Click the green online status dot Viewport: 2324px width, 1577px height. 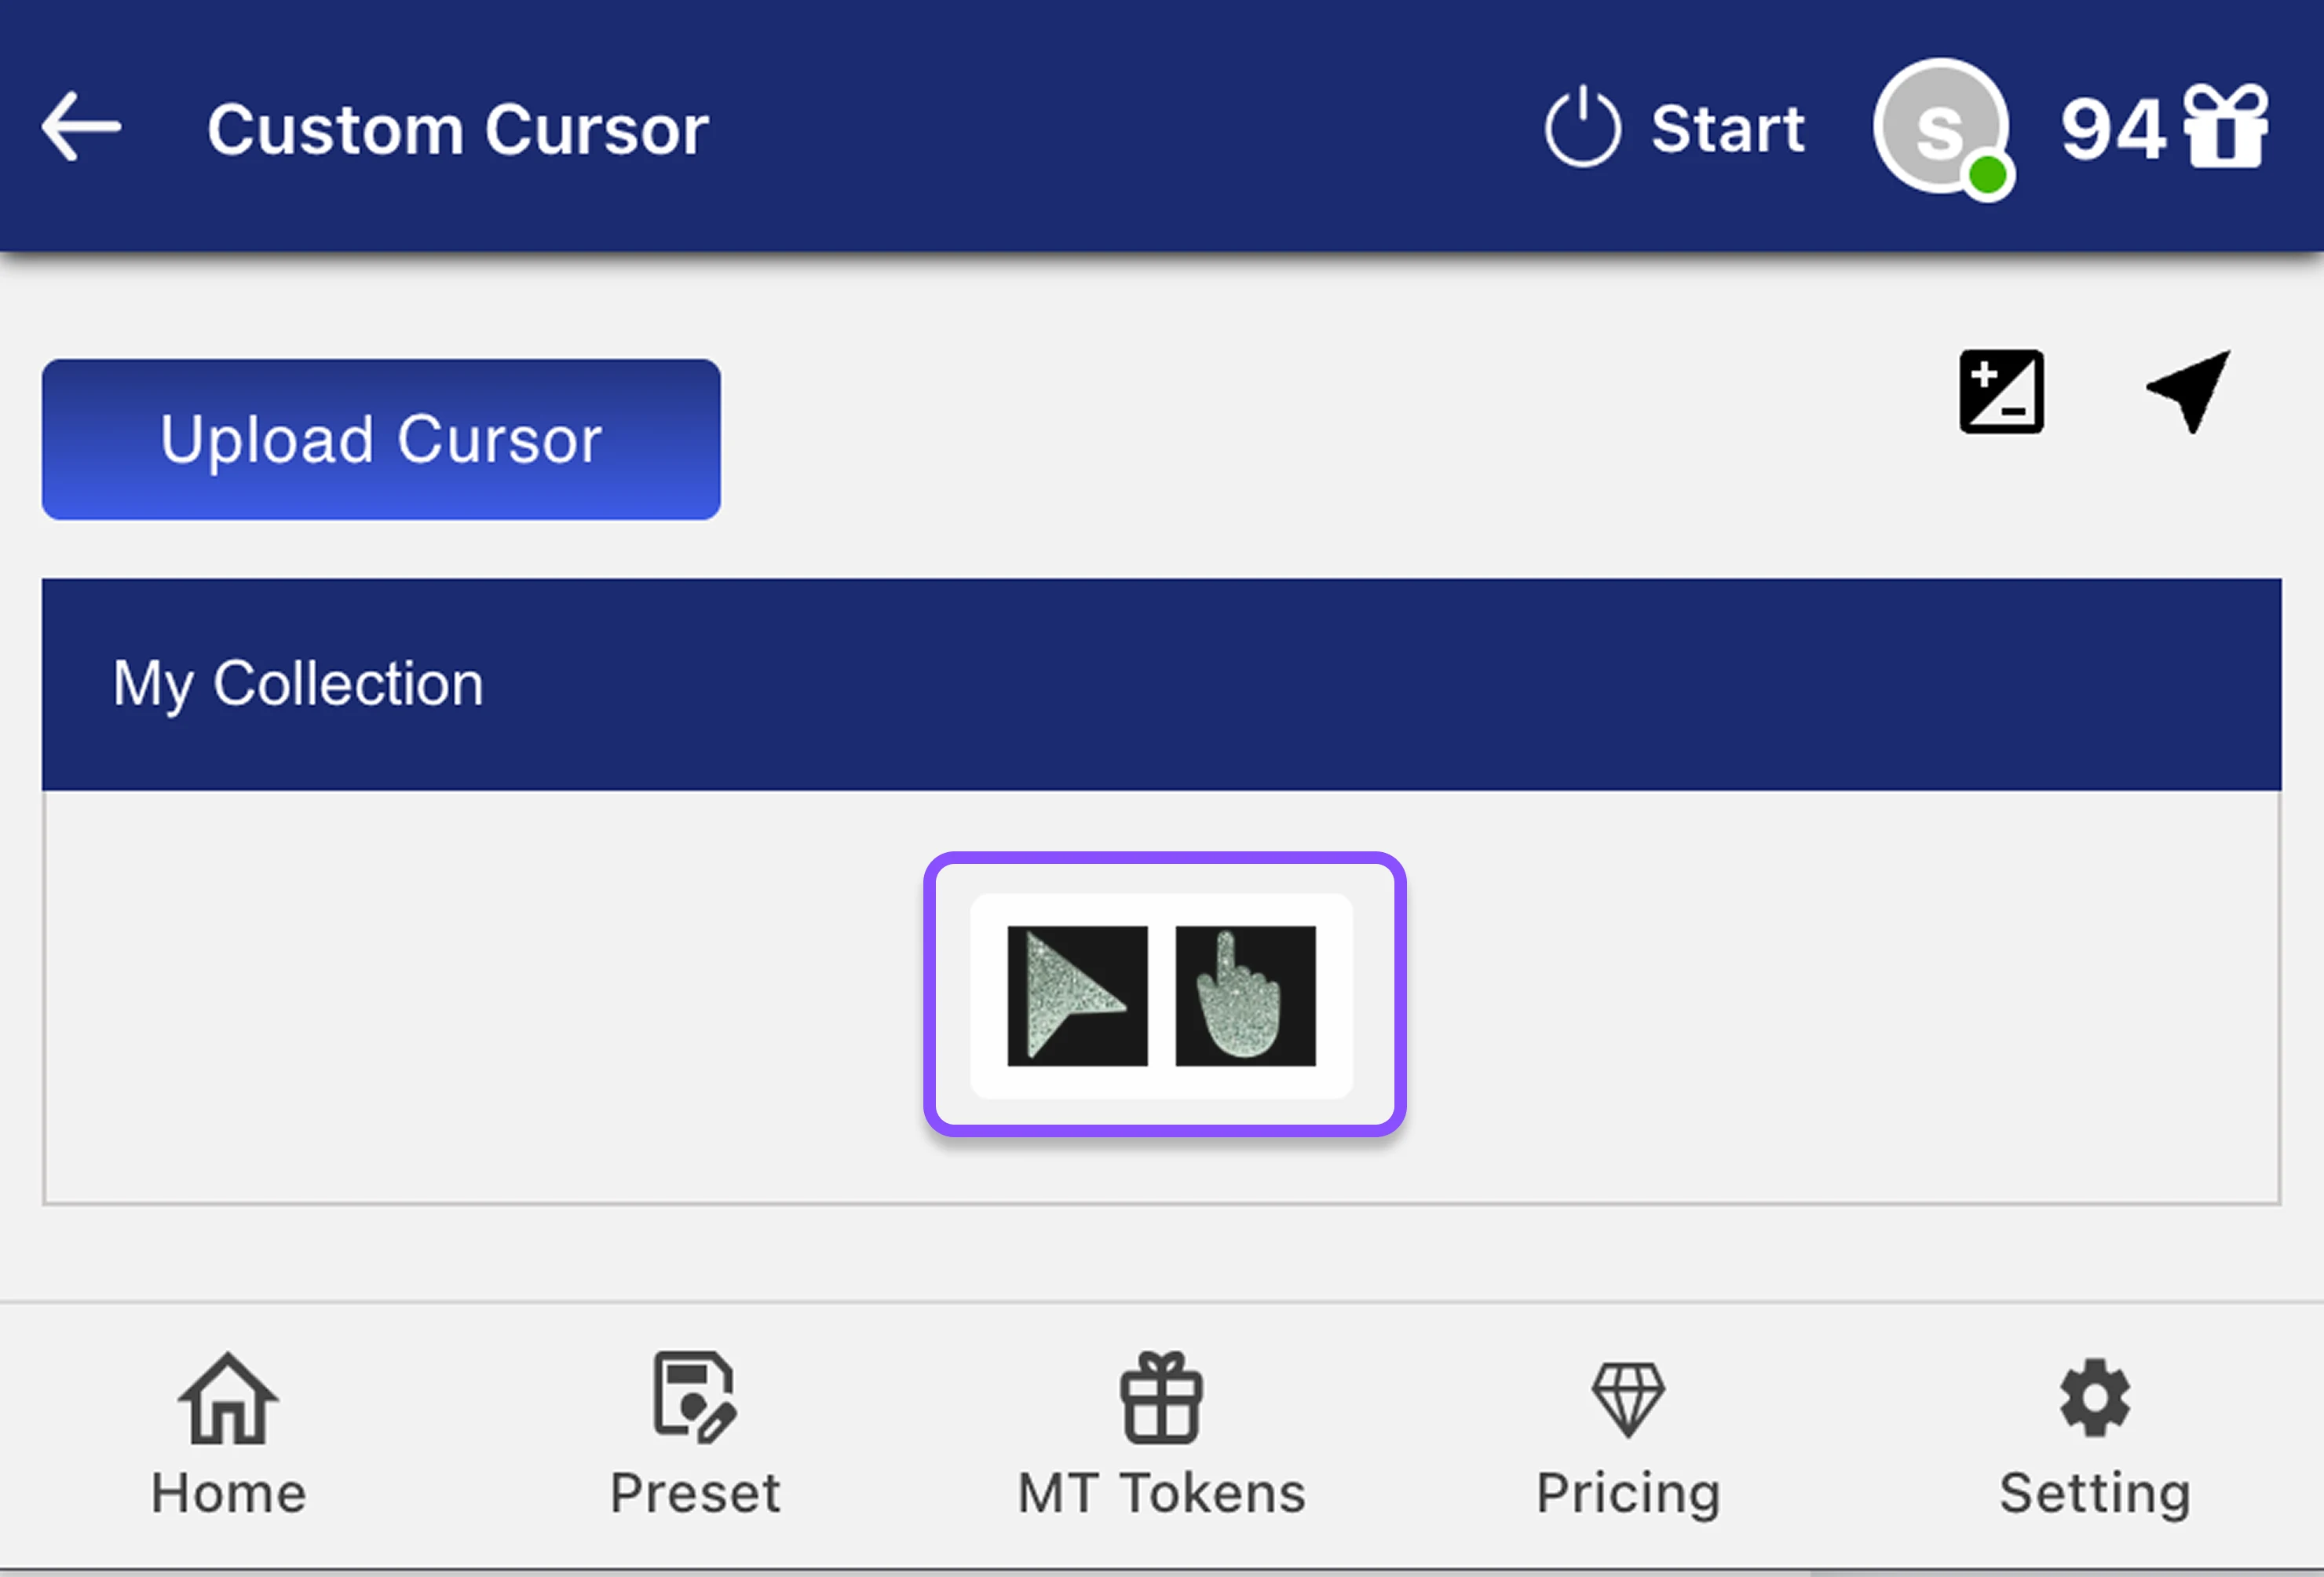[1987, 176]
